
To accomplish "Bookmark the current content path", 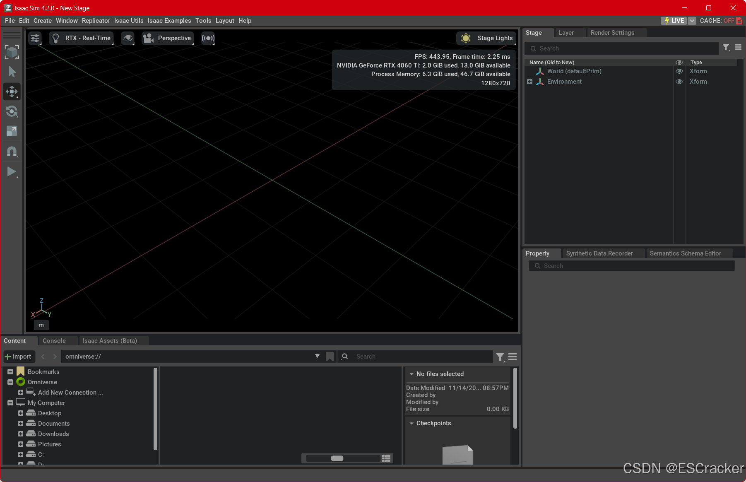I will click(x=330, y=357).
